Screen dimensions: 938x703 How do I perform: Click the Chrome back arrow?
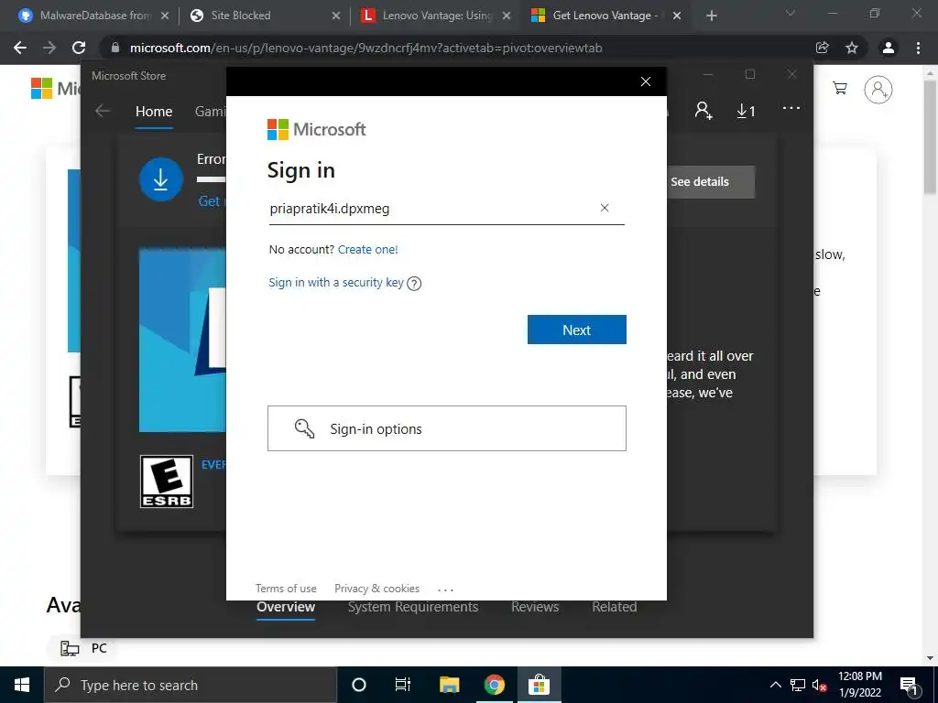[20, 48]
